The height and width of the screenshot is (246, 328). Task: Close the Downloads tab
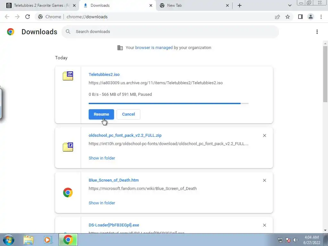(x=151, y=5)
